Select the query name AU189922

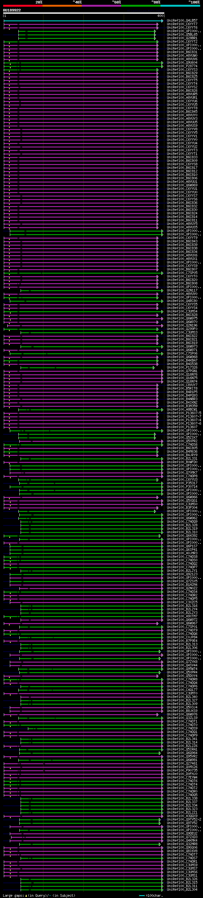click(x=12, y=11)
